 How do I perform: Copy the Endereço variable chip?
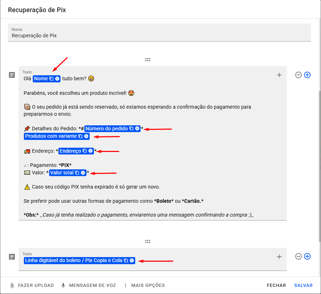coord(85,151)
